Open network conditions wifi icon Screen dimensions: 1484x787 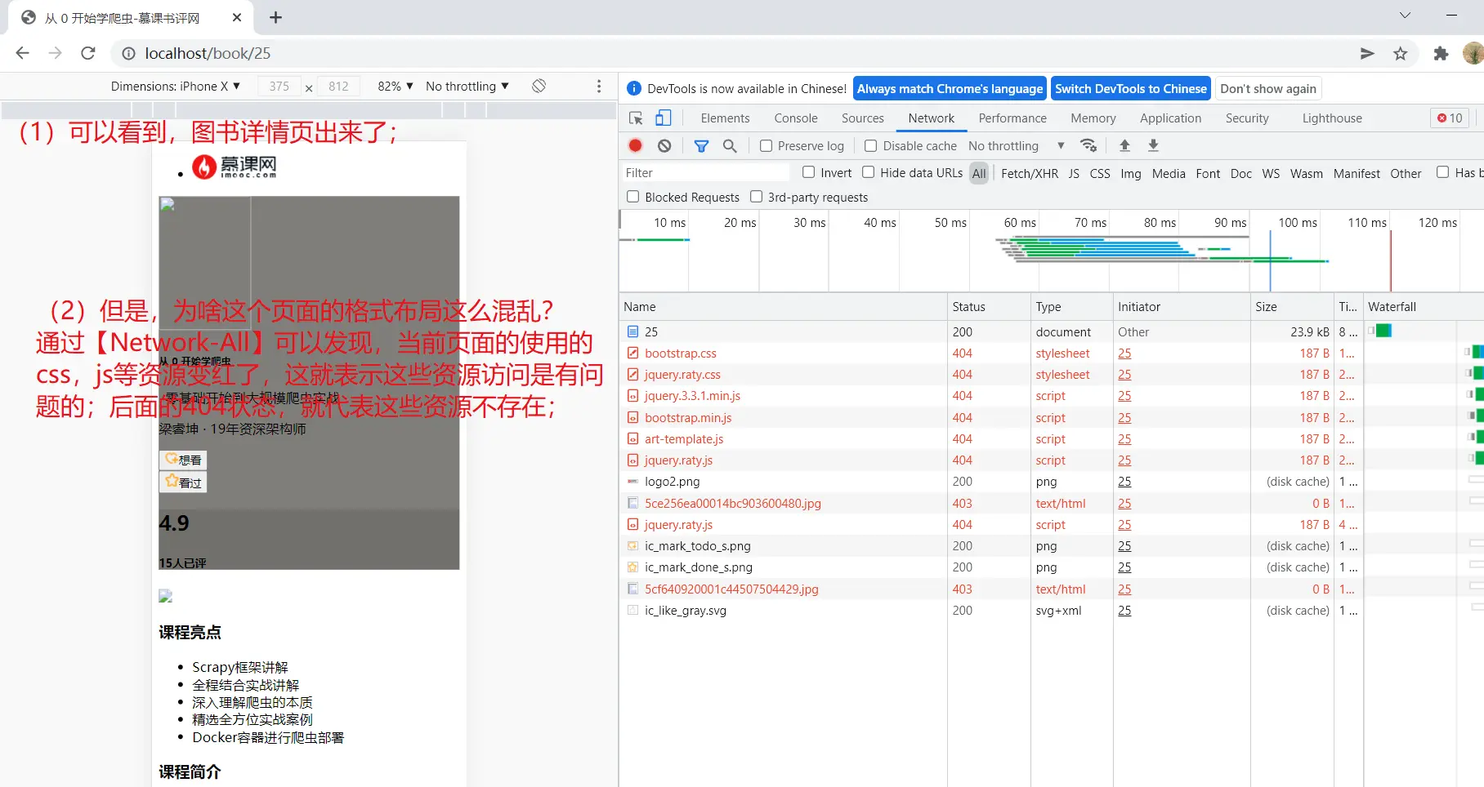1088,146
